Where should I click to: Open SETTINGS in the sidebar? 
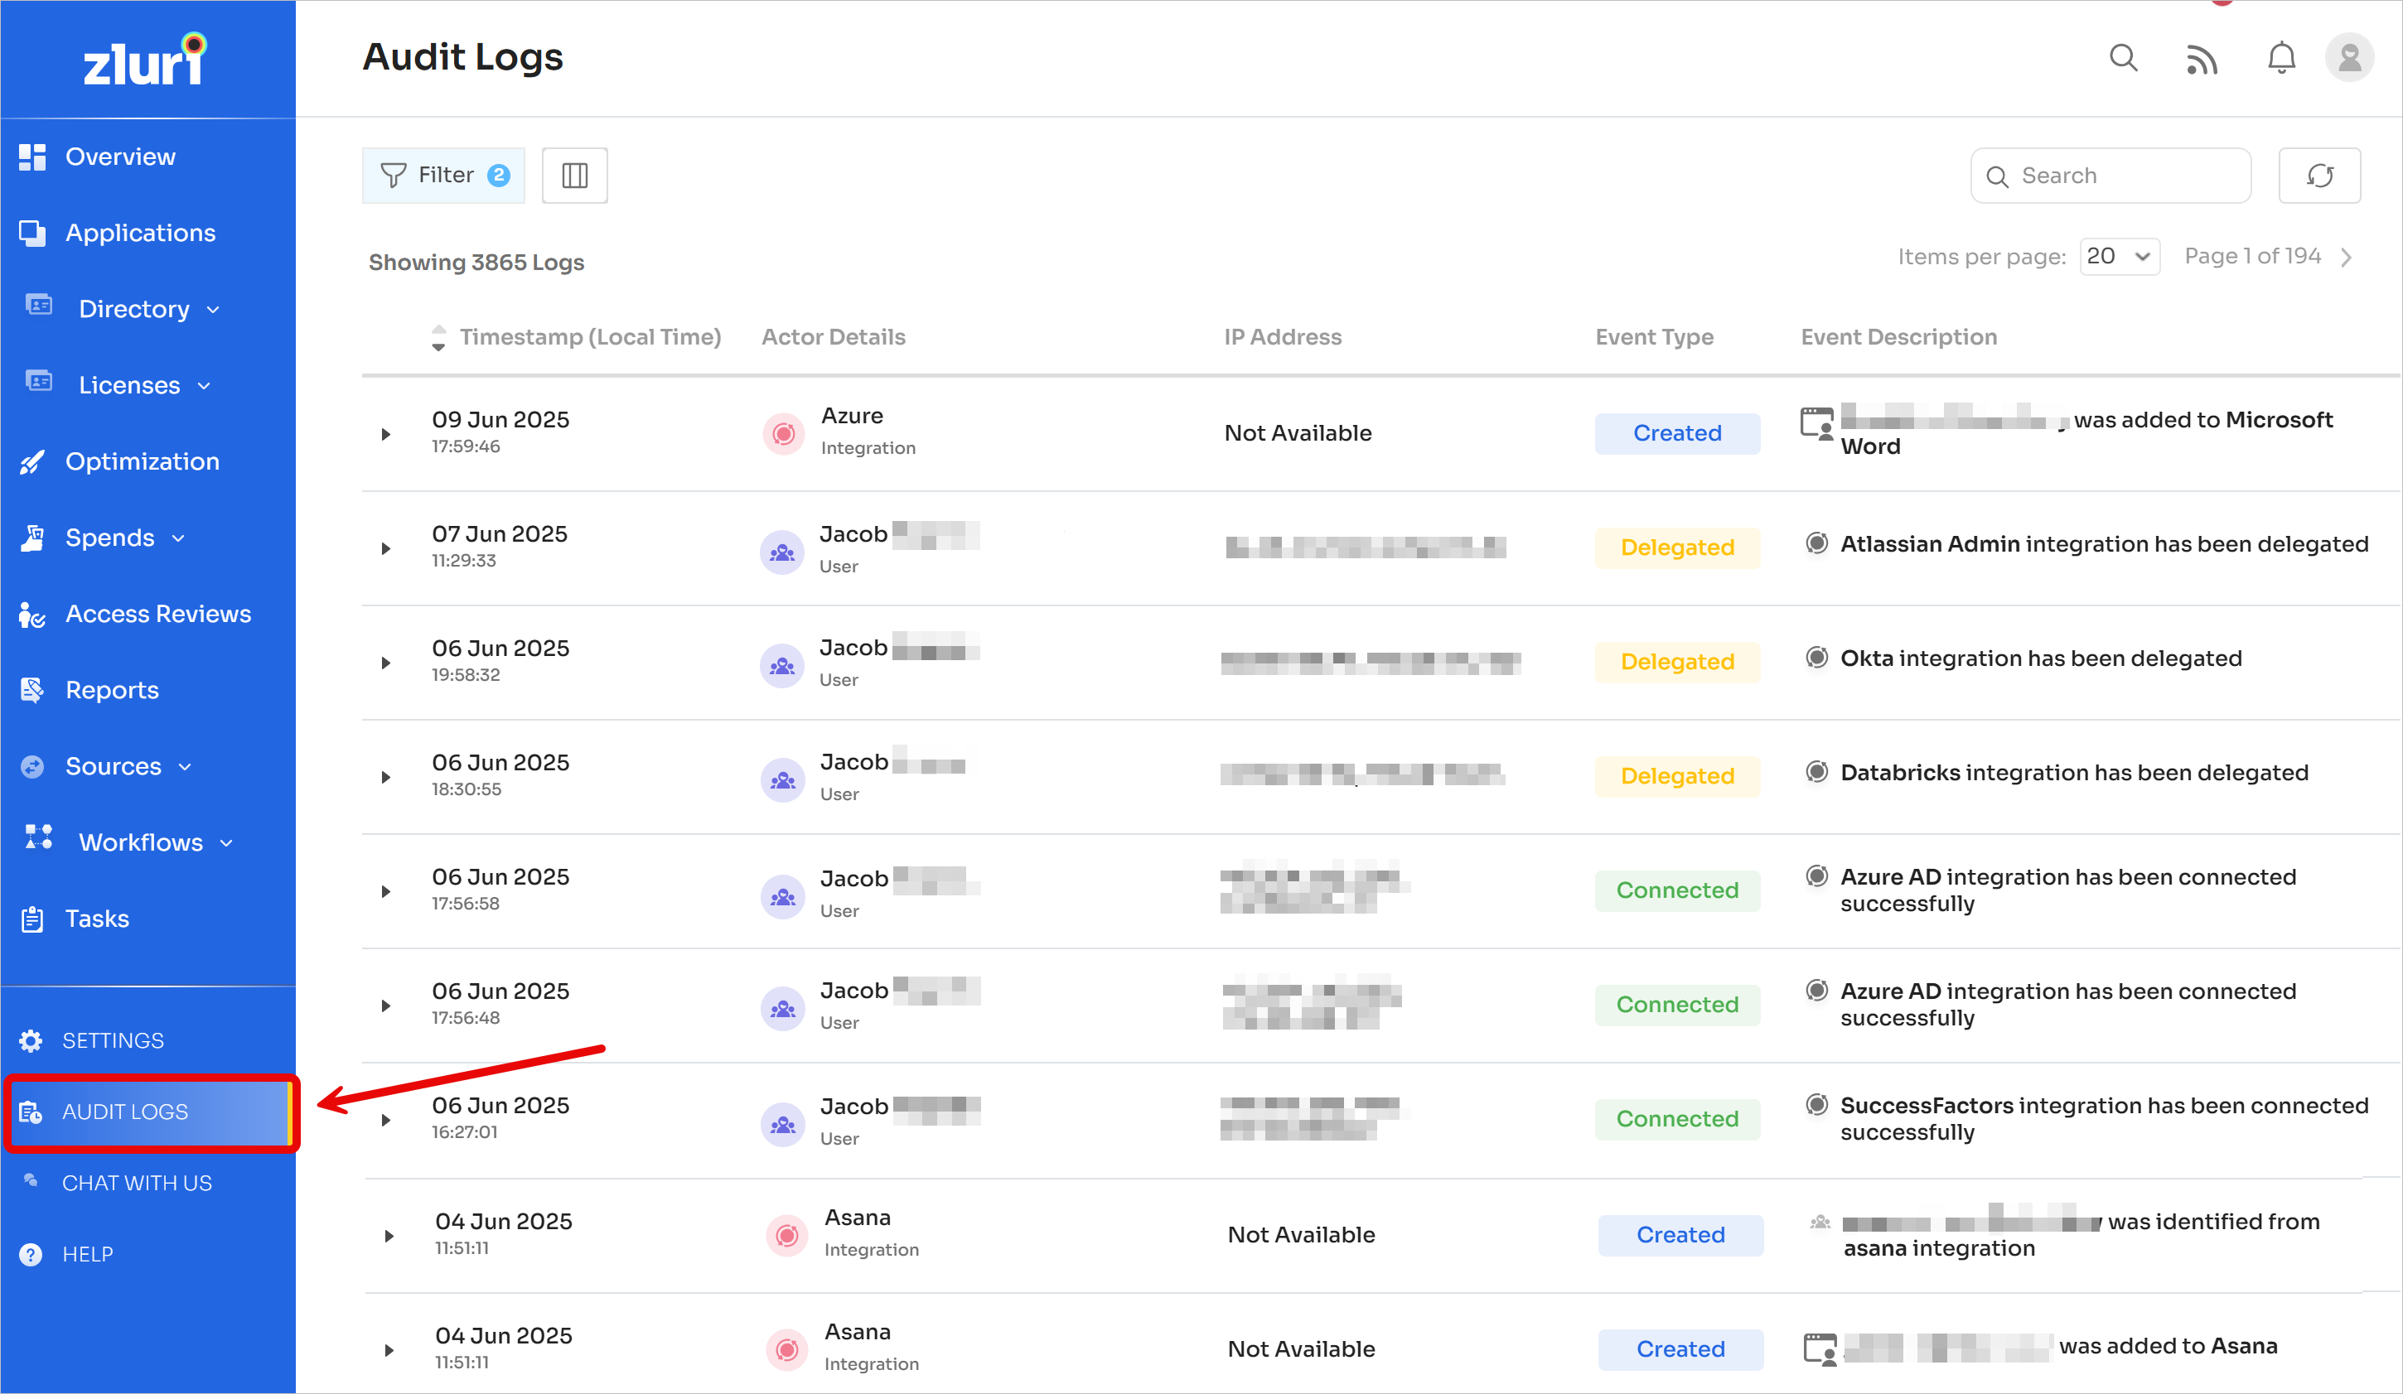tap(113, 1040)
